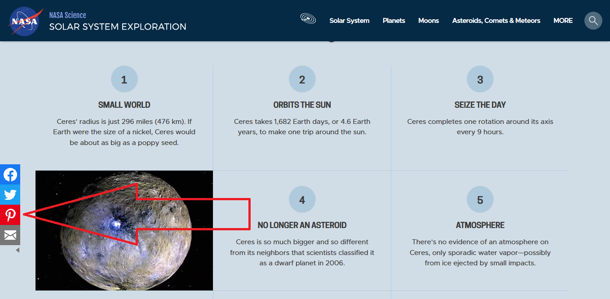Click the NASA Science link

(67, 15)
